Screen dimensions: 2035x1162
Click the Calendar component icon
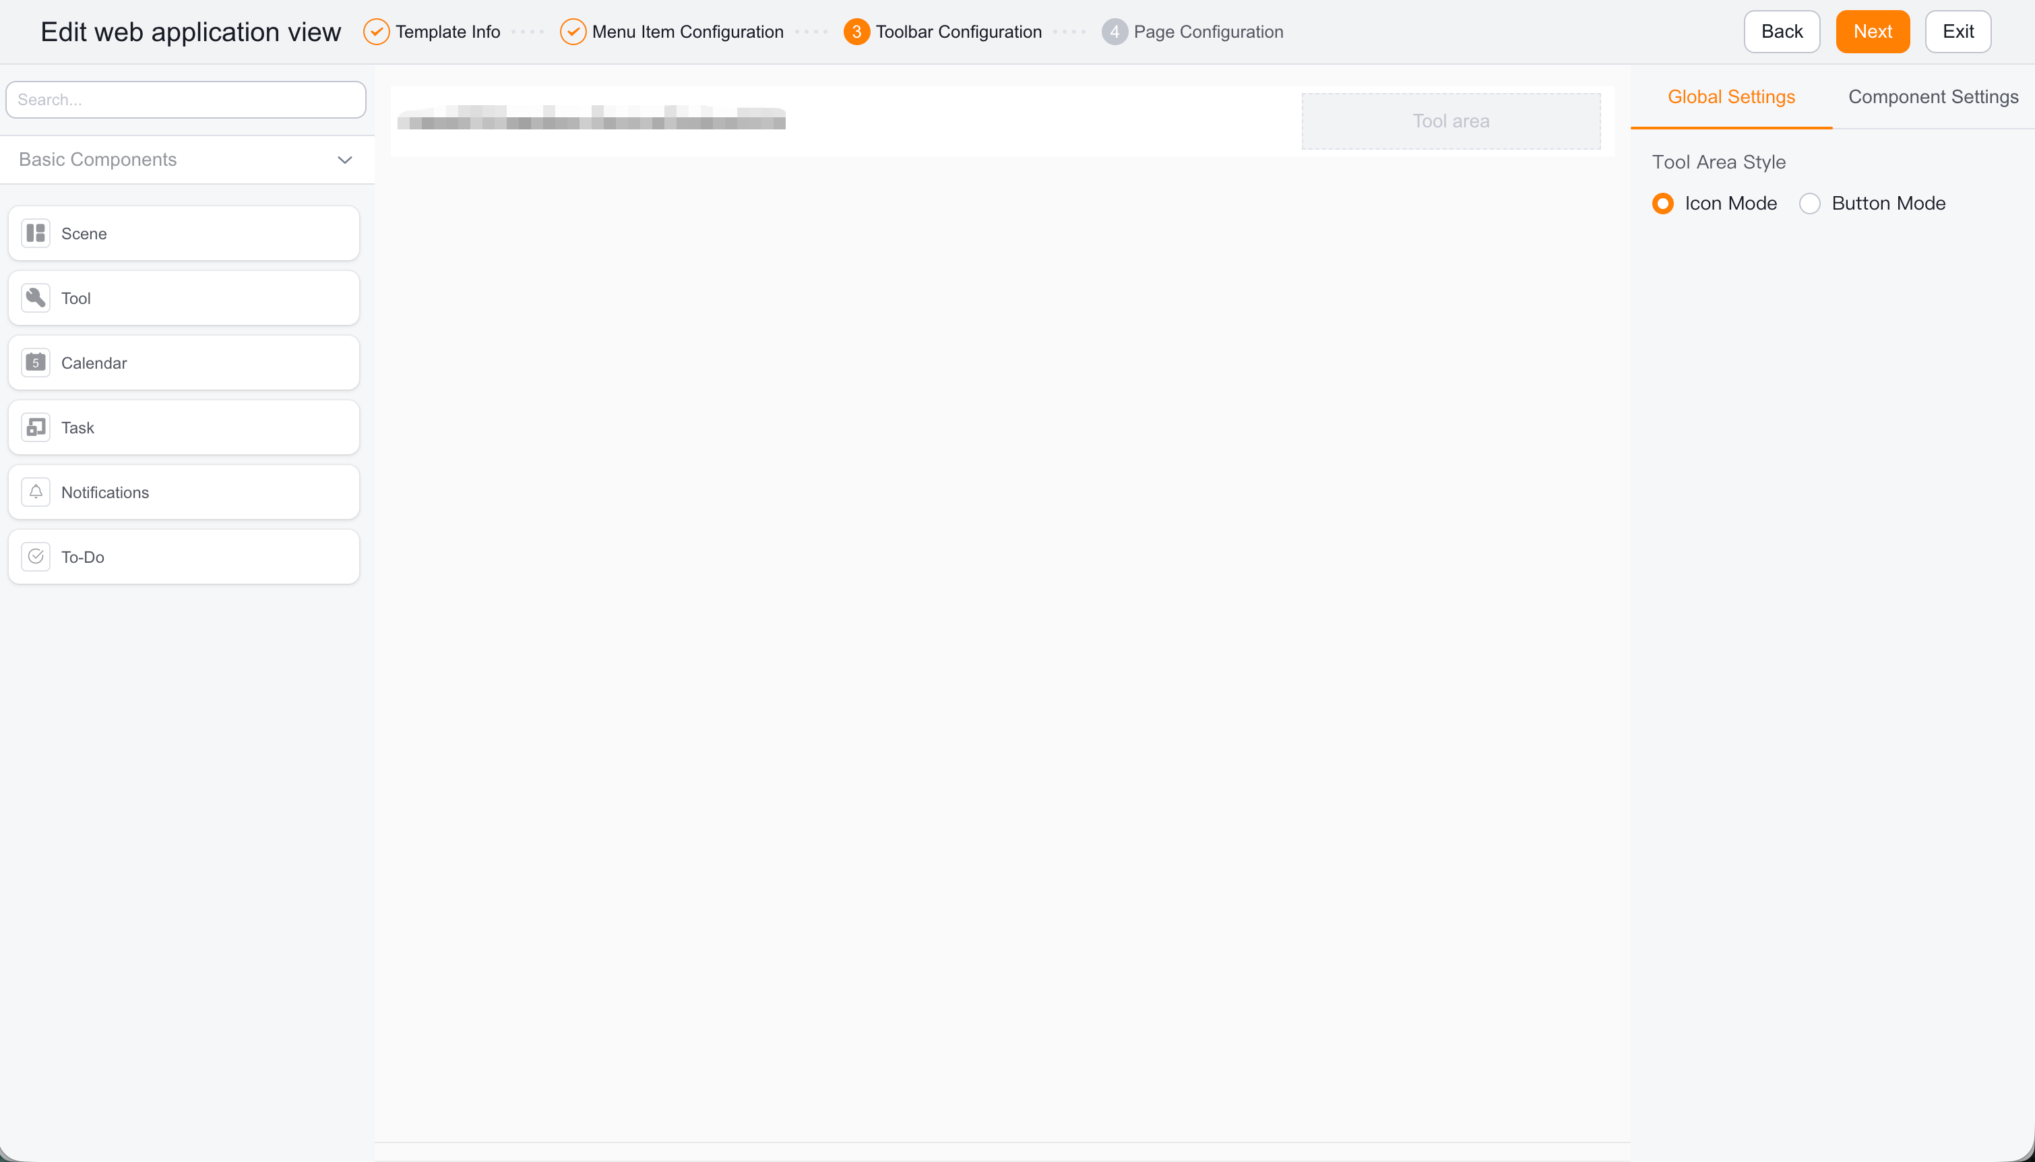(36, 363)
